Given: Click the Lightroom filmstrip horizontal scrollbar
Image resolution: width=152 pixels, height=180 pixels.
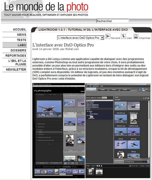Looking at the screenshot, I should coord(53,175).
